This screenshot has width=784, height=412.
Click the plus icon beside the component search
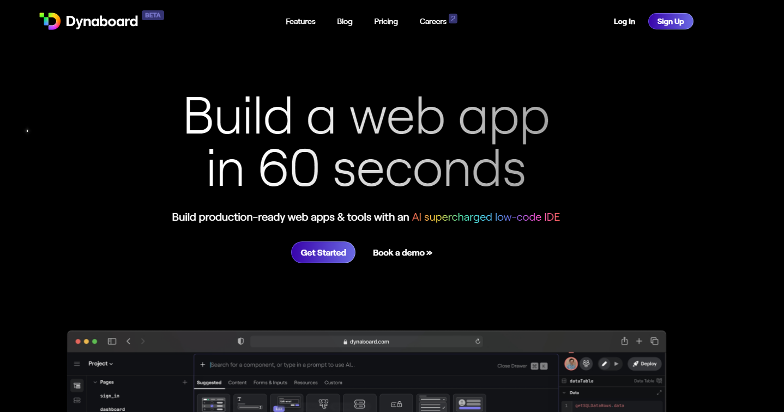coord(203,365)
